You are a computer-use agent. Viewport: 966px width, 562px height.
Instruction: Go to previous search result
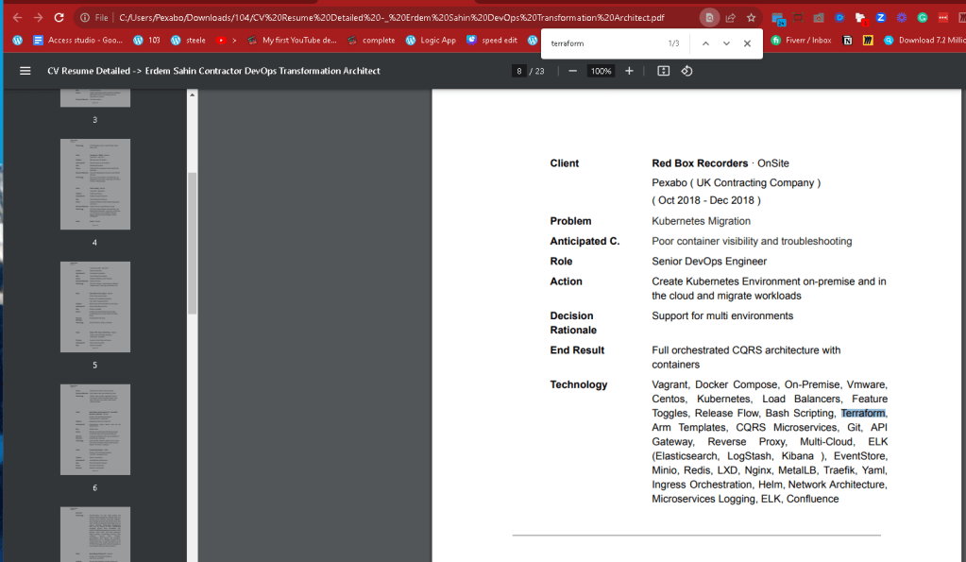pyautogui.click(x=705, y=43)
